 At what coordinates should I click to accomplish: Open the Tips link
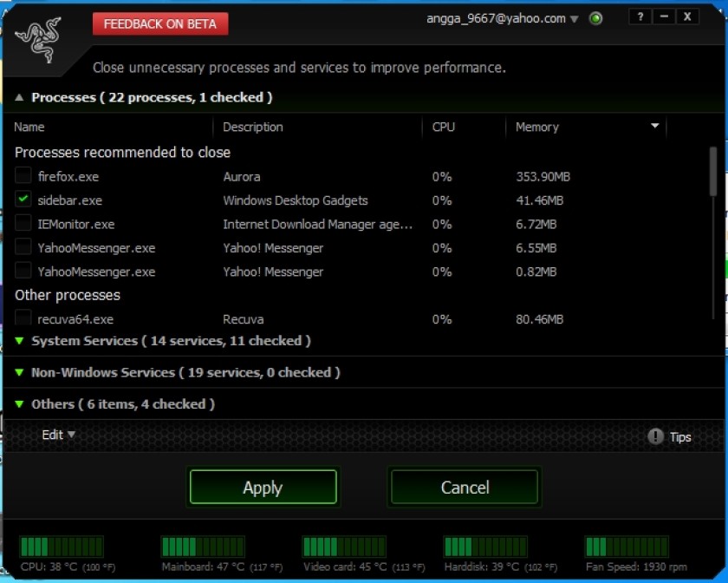pos(680,437)
